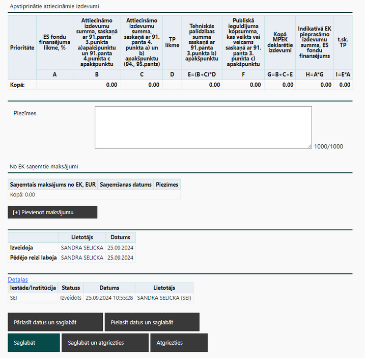Click the TP likme column header

[x=172, y=42]
